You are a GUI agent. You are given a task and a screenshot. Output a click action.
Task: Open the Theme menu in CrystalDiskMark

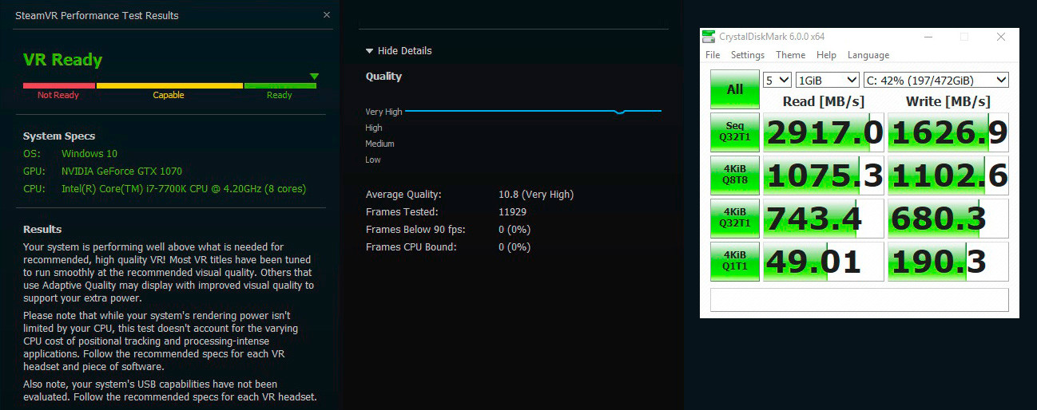coord(790,55)
